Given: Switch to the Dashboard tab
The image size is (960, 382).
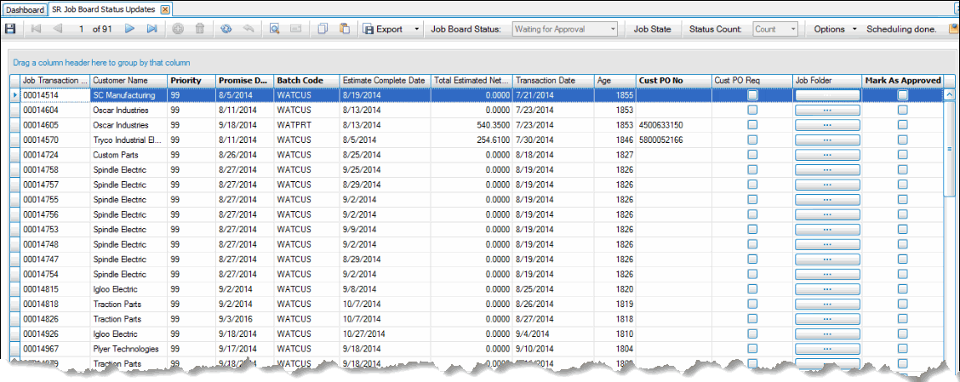Looking at the screenshot, I should coord(25,9).
